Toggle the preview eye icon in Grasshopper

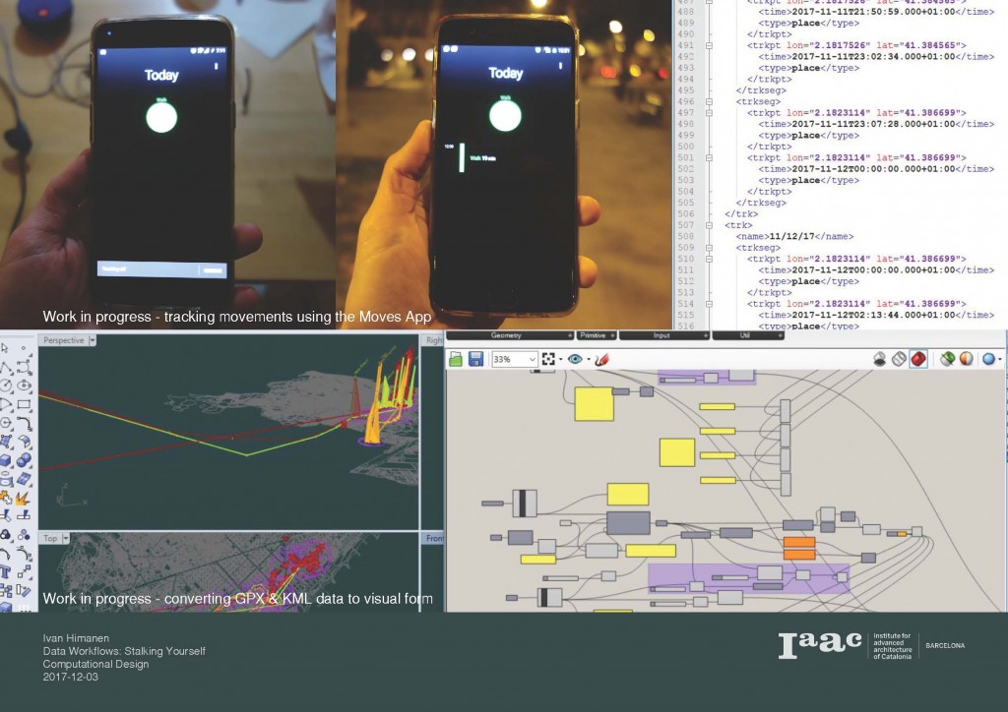click(x=575, y=358)
